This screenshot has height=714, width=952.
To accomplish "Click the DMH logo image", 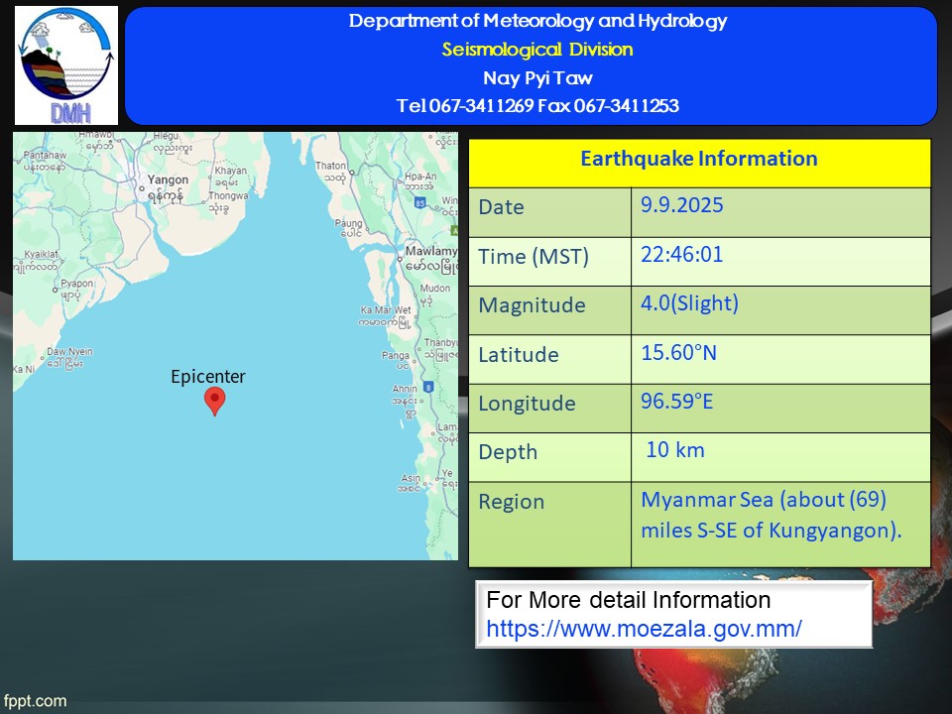I will coord(66,65).
